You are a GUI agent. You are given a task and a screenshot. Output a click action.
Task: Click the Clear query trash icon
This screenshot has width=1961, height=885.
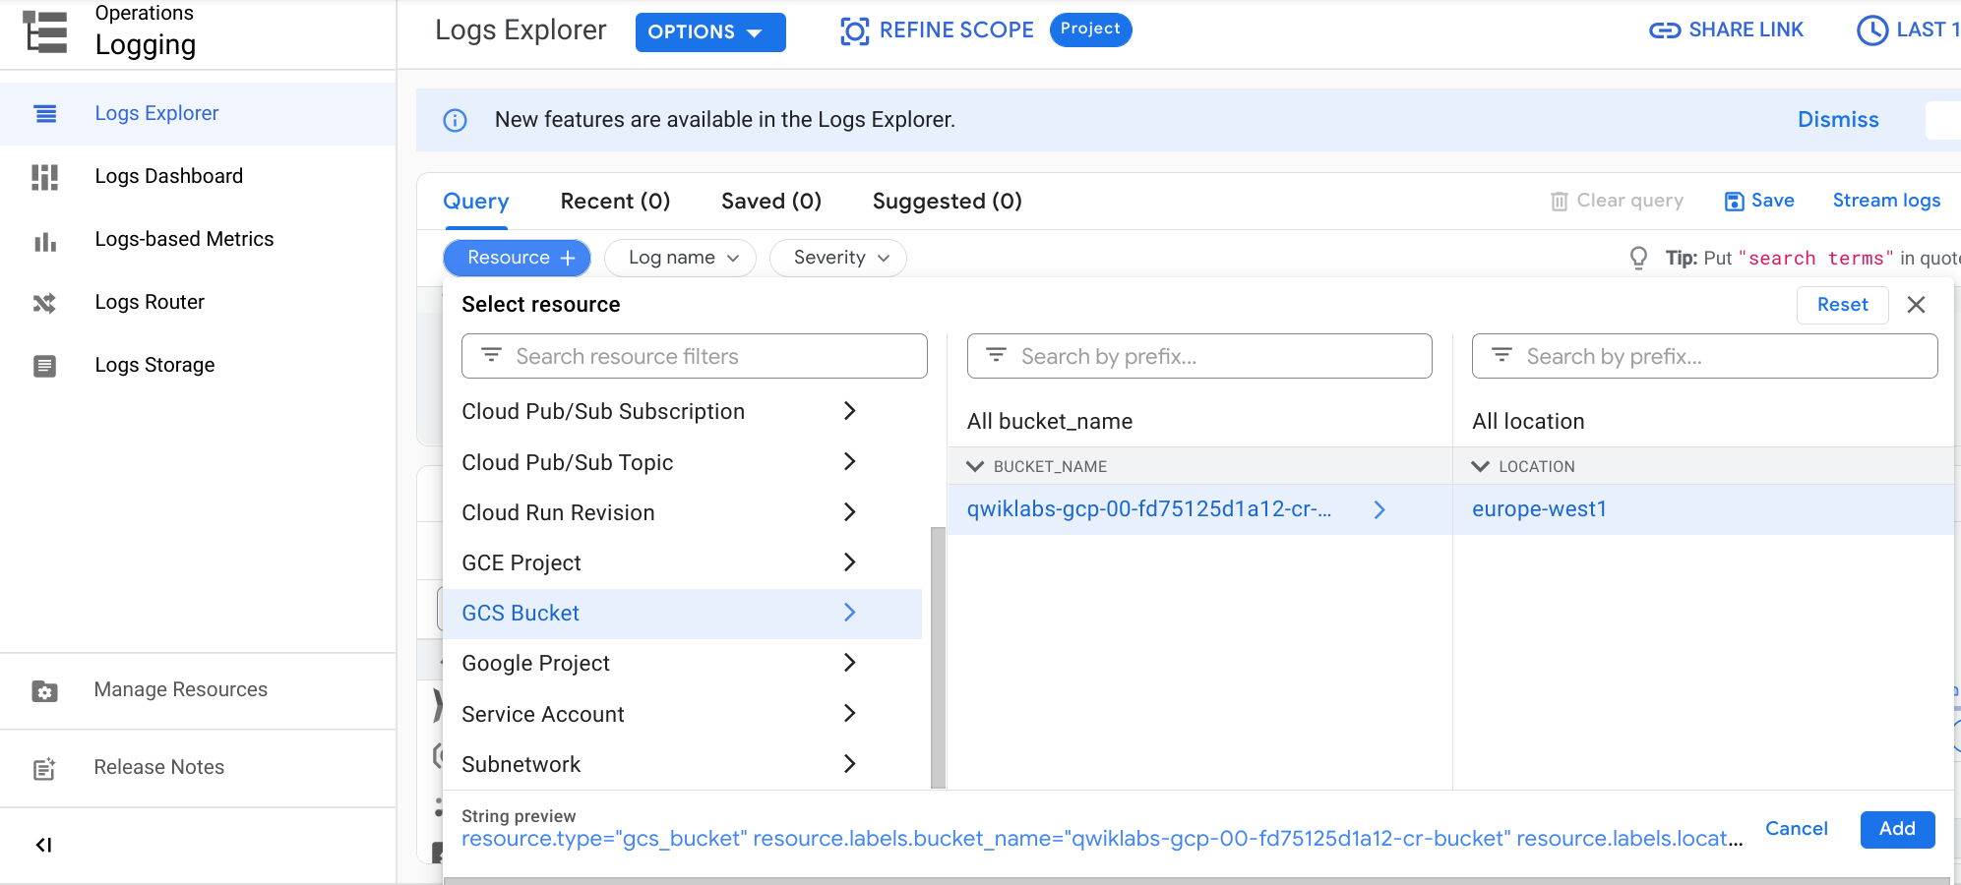(x=1560, y=201)
